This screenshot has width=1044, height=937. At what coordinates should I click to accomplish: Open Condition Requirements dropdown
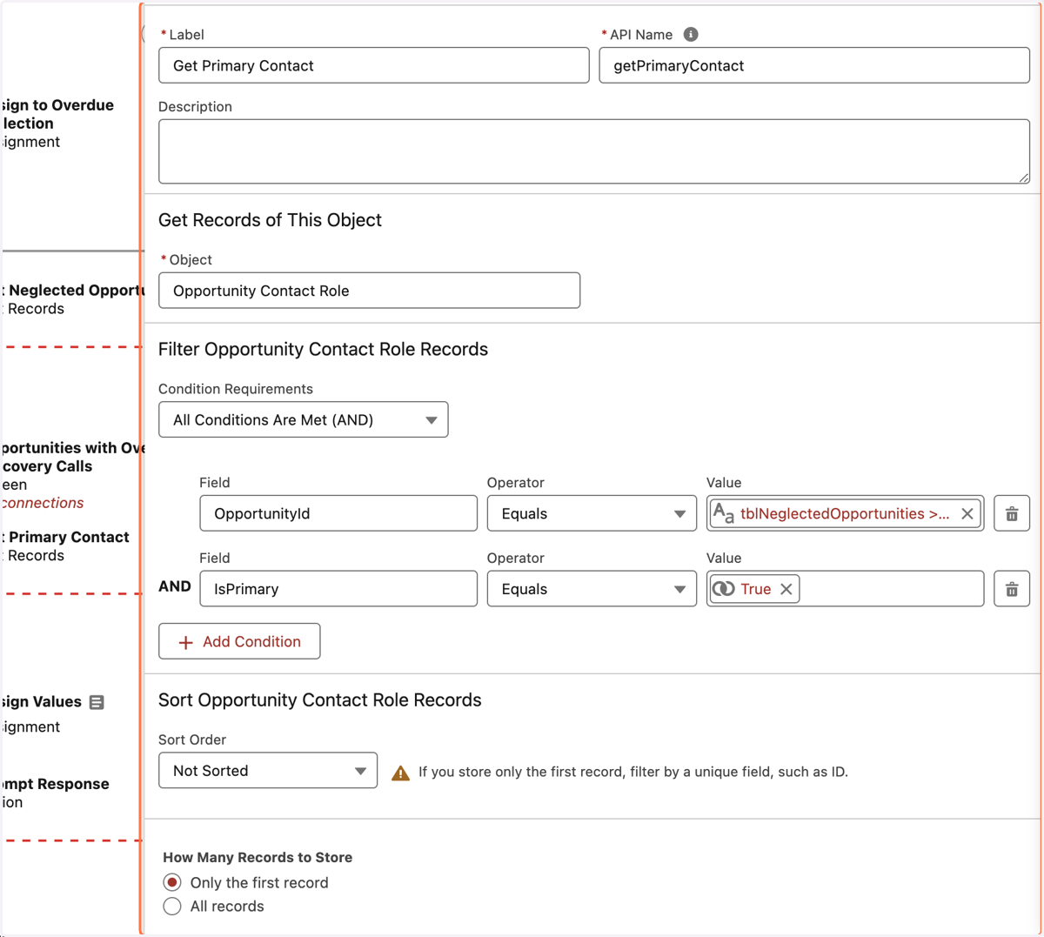[x=304, y=419]
